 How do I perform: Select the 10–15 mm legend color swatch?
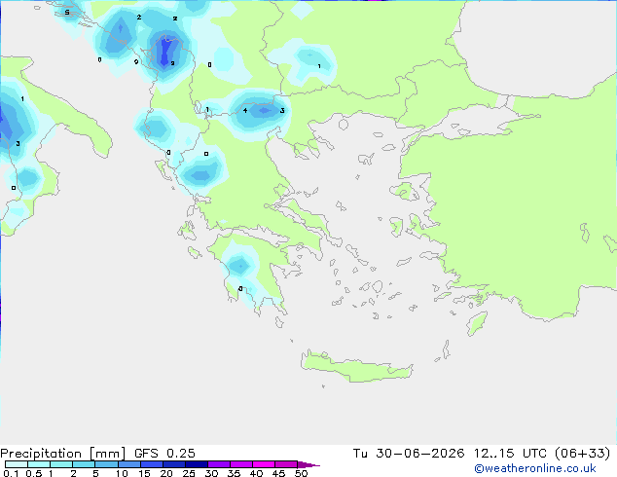[x=128, y=464]
